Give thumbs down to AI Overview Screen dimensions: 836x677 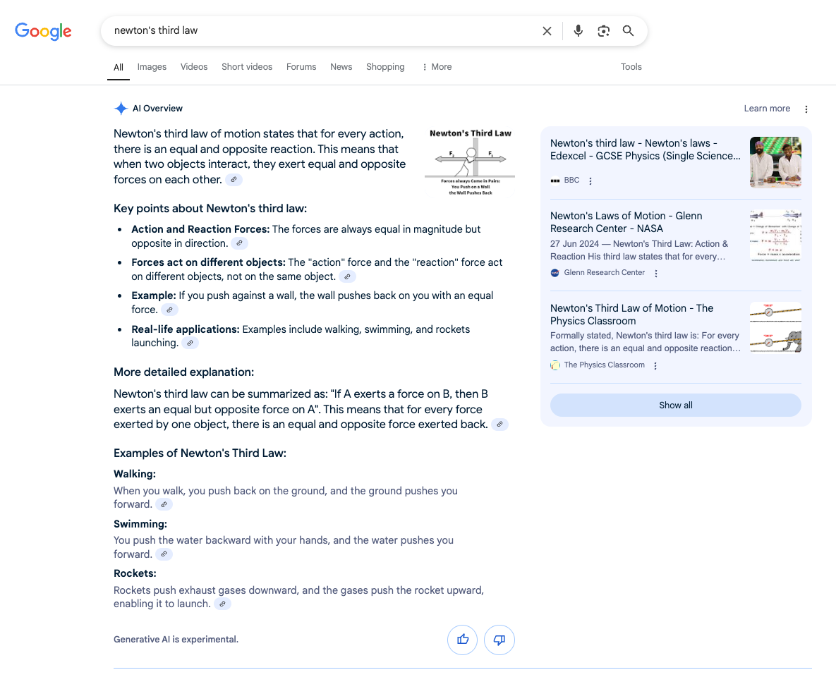tap(499, 640)
